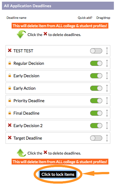Select the lock icon on Early Action row
Viewport: 115px width, 185px height.
(x=10, y=88)
